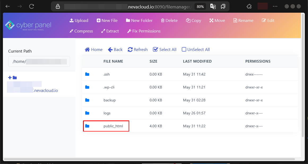The height and width of the screenshot is (164, 308).
Task: Click Fix Permissions wrench item
Action: 144,31
